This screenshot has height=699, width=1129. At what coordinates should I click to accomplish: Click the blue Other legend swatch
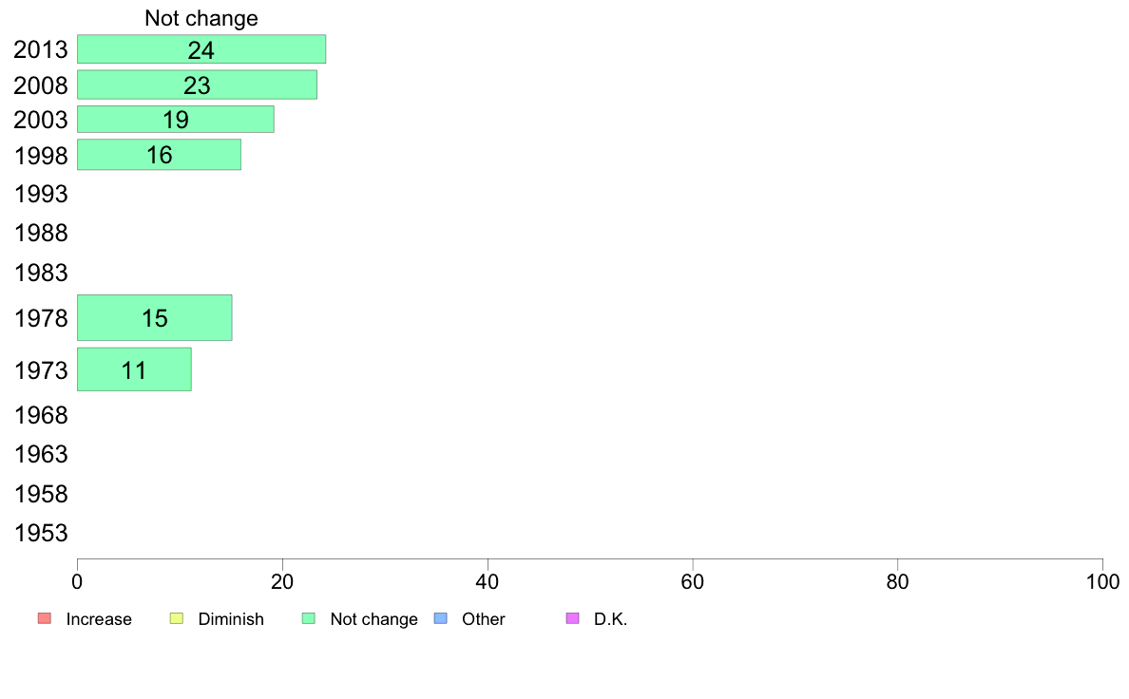point(440,619)
